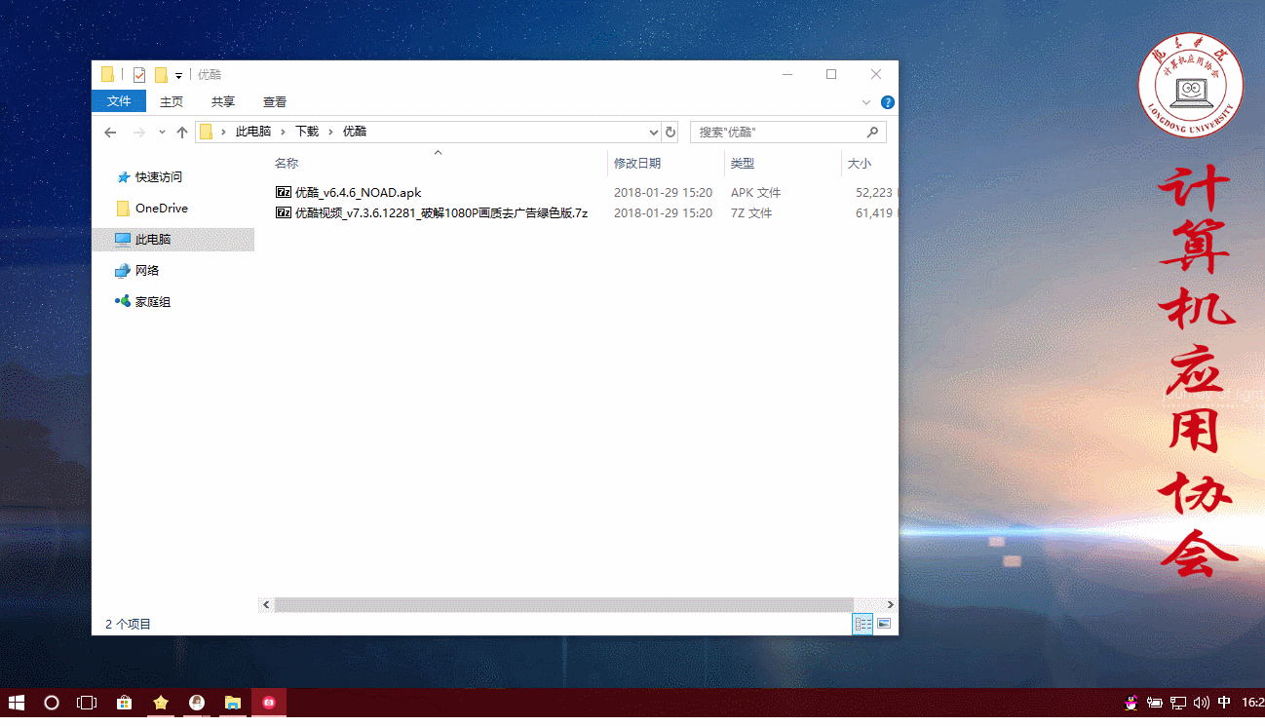Click the 2 个项目 status text
Viewport: 1265px width, 726px height.
128,625
